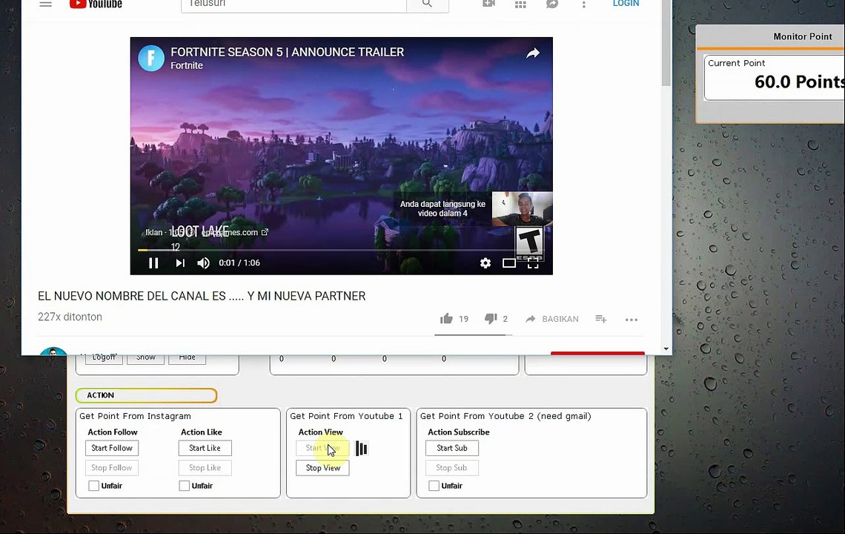Click Start Like button
845x534 pixels.
[205, 448]
